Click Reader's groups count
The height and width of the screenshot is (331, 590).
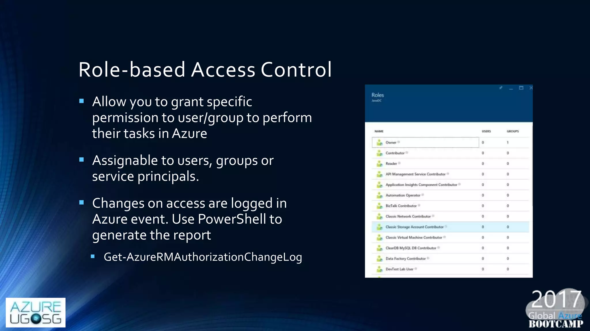click(508, 164)
